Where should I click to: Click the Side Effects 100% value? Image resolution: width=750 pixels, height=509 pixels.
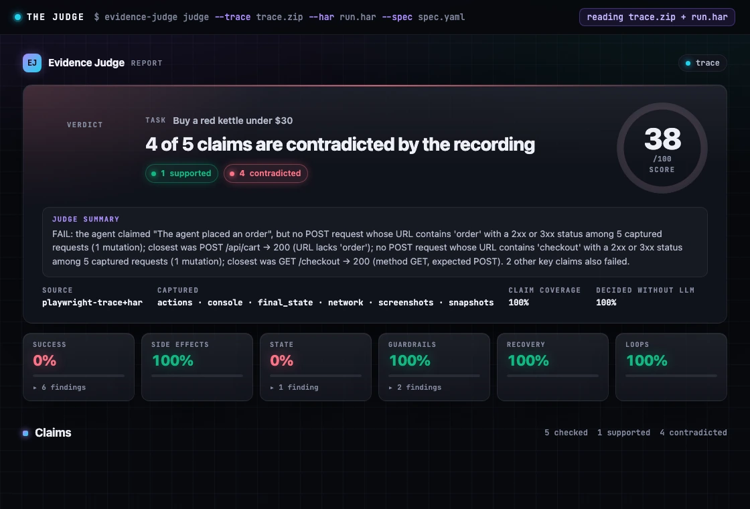(173, 360)
